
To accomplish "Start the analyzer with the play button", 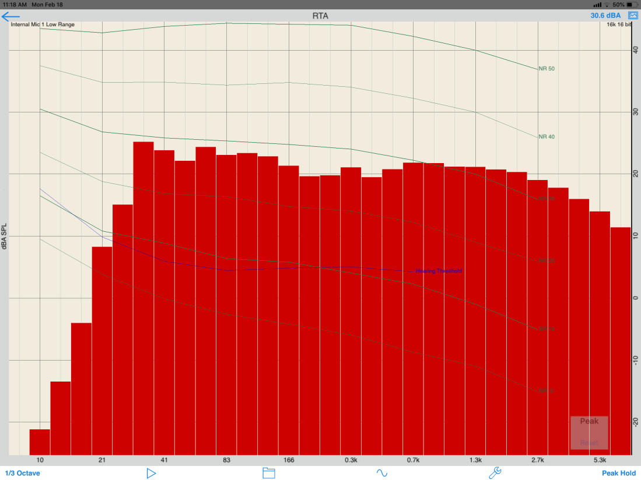I will pos(151,473).
